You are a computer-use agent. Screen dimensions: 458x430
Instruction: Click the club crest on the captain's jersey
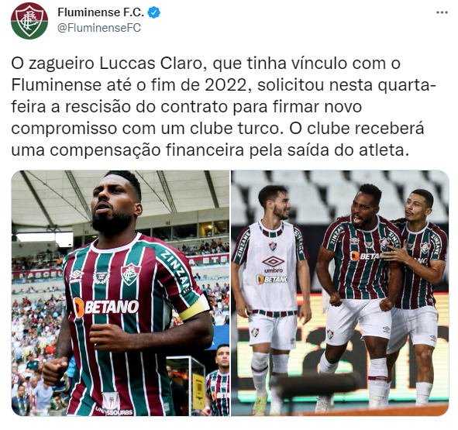click(131, 274)
